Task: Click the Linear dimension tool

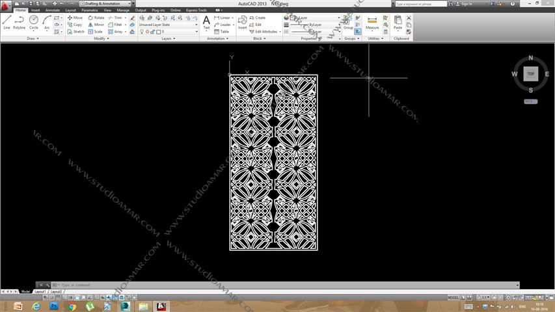Action: pos(222,18)
